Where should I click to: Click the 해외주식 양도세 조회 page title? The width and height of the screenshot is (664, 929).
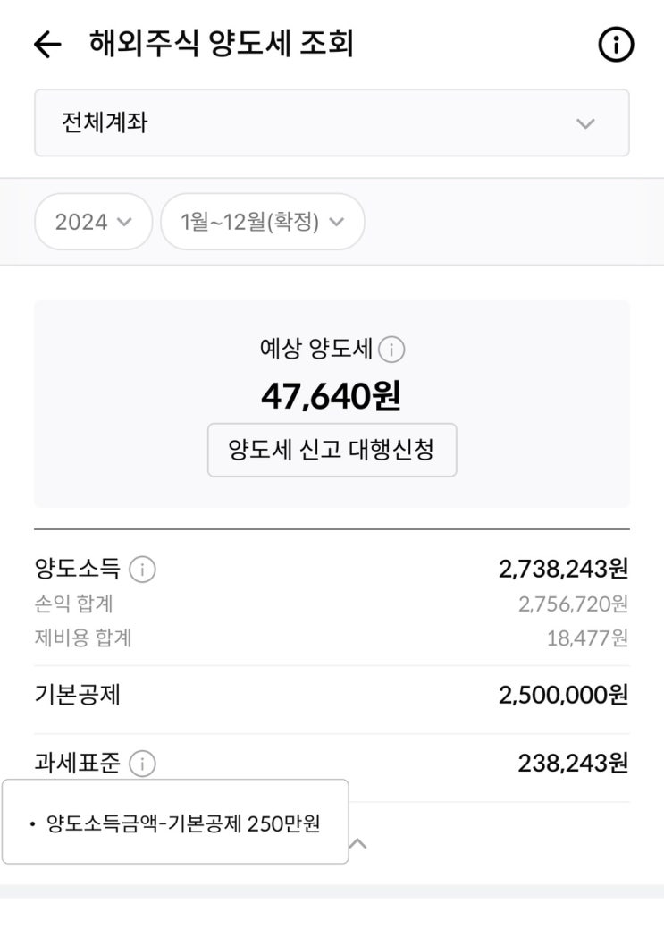point(222,44)
